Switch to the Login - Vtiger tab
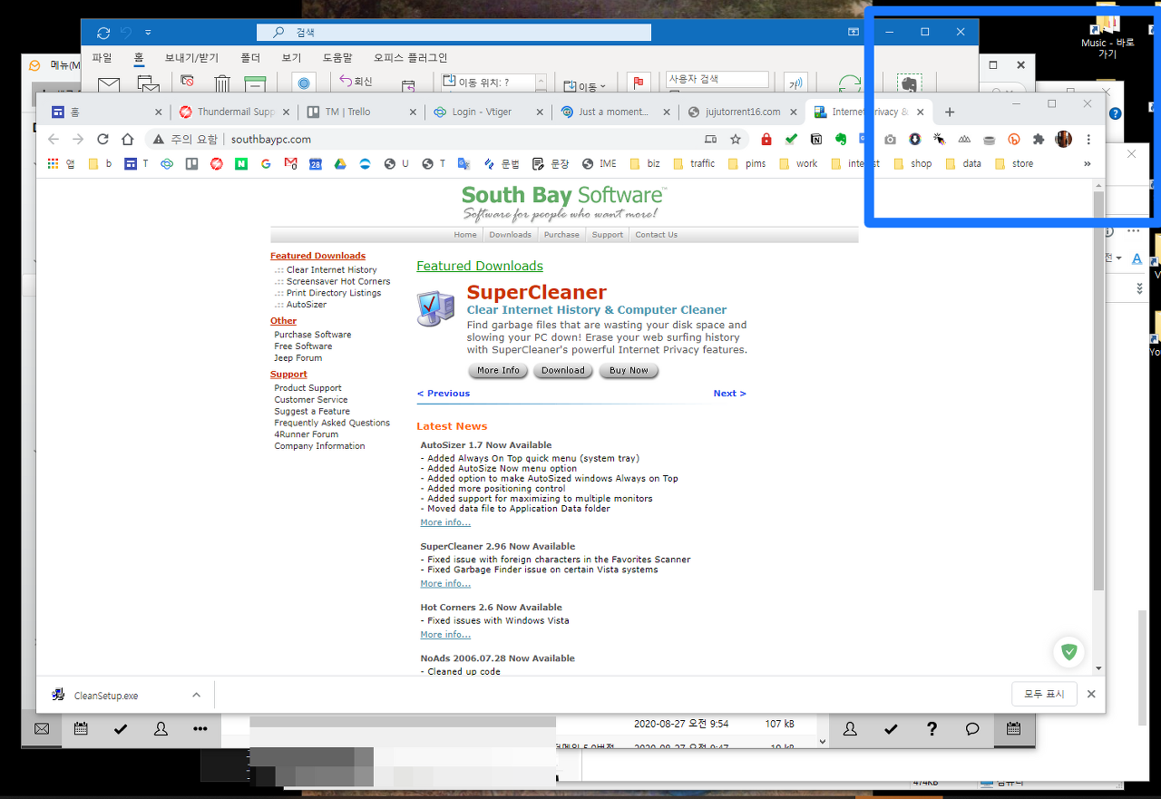1161x799 pixels. pyautogui.click(x=489, y=112)
